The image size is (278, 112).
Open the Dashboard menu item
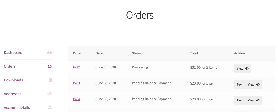13,52
